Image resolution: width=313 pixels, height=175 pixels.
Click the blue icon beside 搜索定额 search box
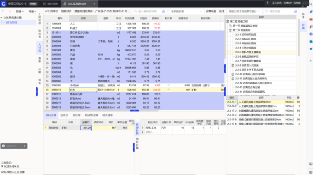pyautogui.click(x=295, y=12)
